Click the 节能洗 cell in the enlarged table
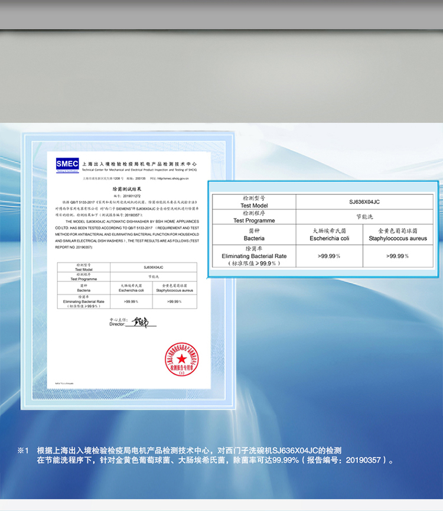The width and height of the screenshot is (443, 511). point(364,217)
